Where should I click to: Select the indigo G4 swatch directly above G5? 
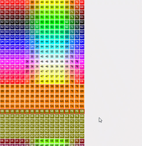[x=82, y=47]
